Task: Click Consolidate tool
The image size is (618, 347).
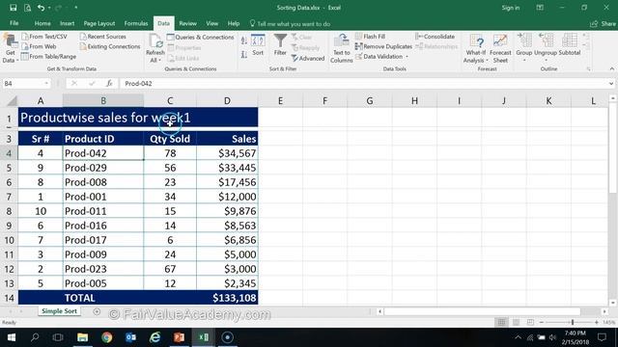Action: [435, 37]
